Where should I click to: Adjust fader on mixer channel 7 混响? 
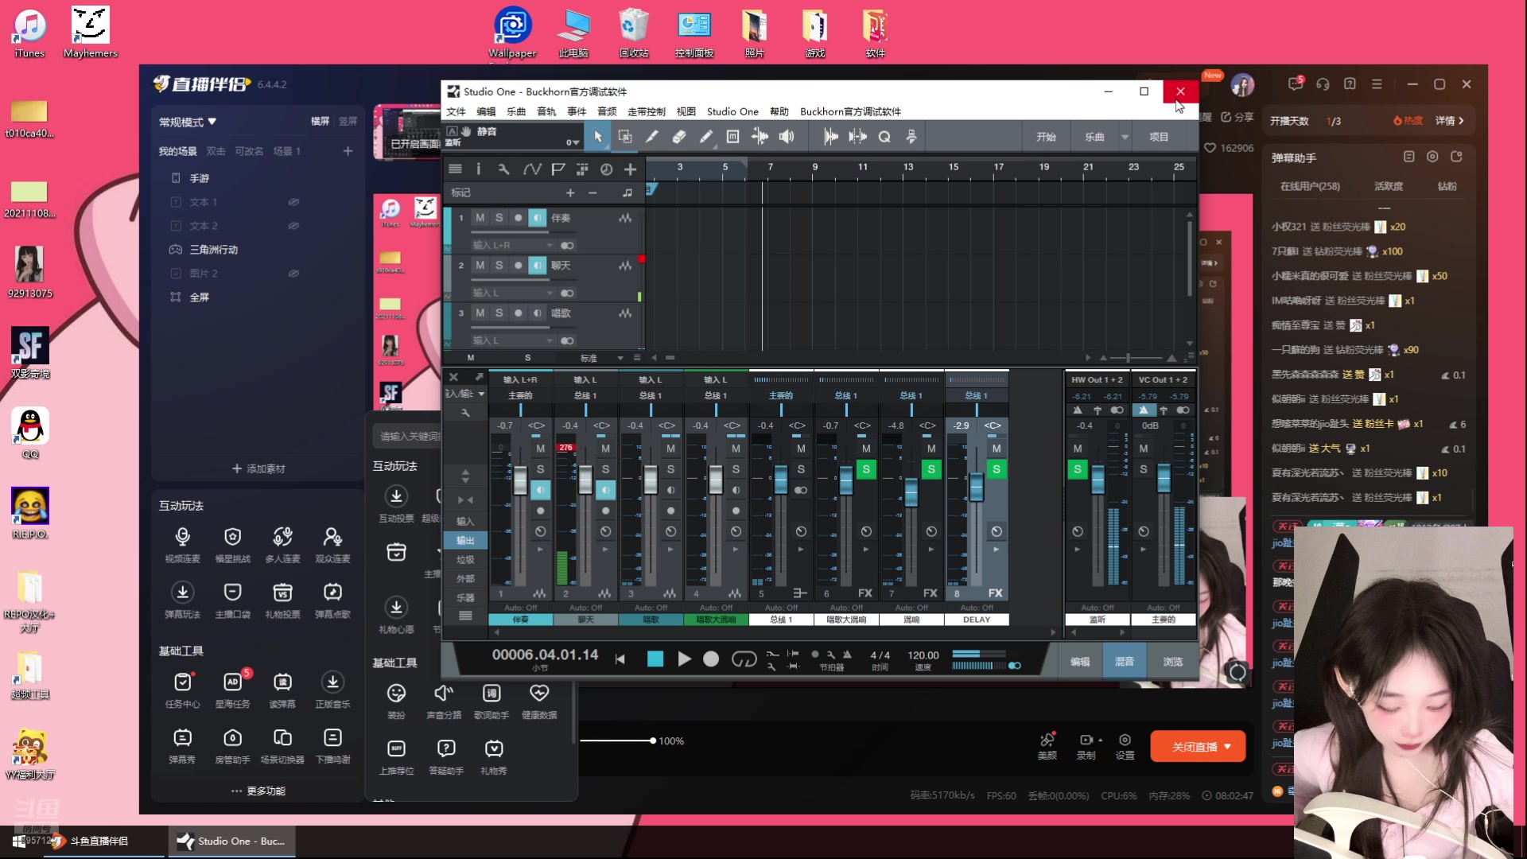[911, 492]
